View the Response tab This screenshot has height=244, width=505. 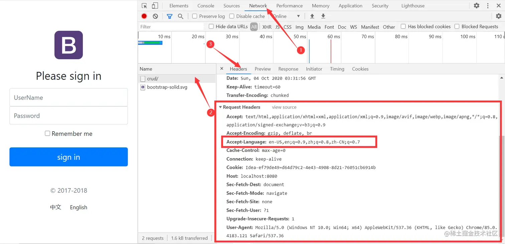point(288,69)
